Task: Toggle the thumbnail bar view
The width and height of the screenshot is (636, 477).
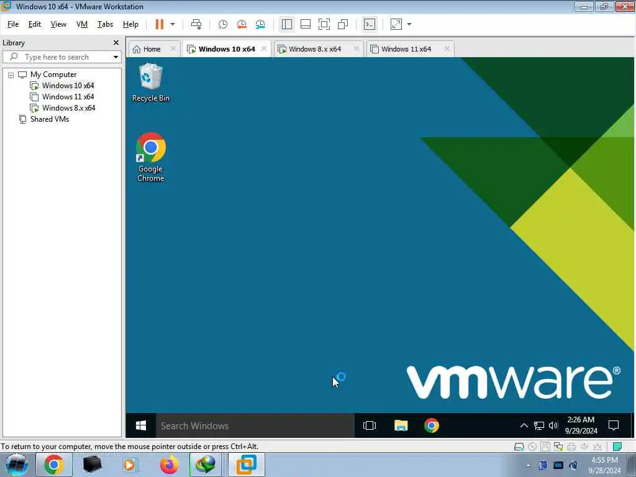Action: click(306, 24)
